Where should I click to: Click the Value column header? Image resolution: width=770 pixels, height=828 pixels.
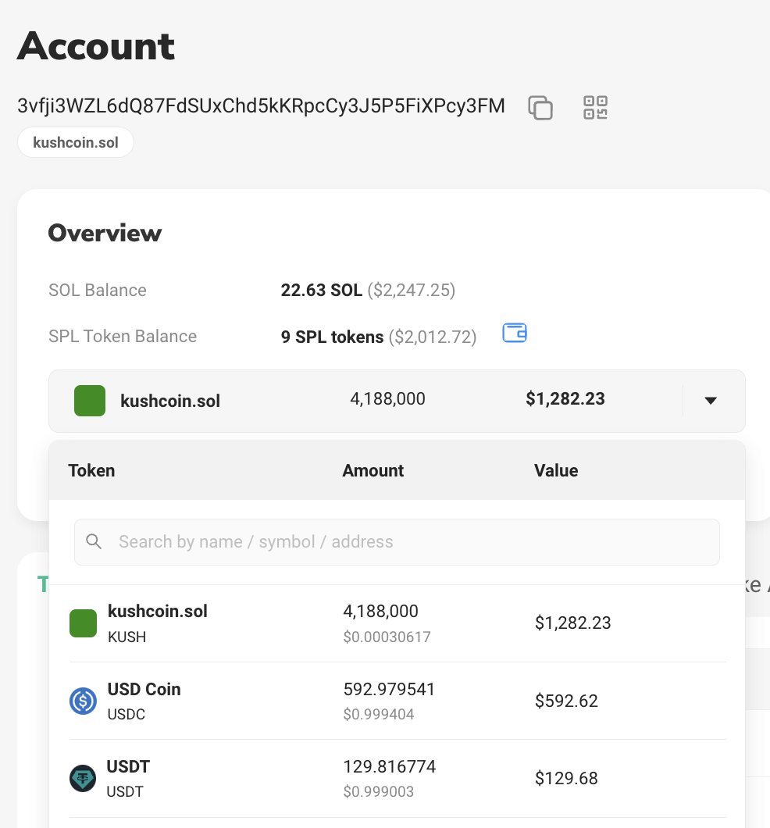(556, 470)
